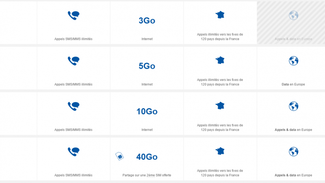Click 'Data en Europe' label in 5Go row
The image size is (325, 183).
(293, 85)
